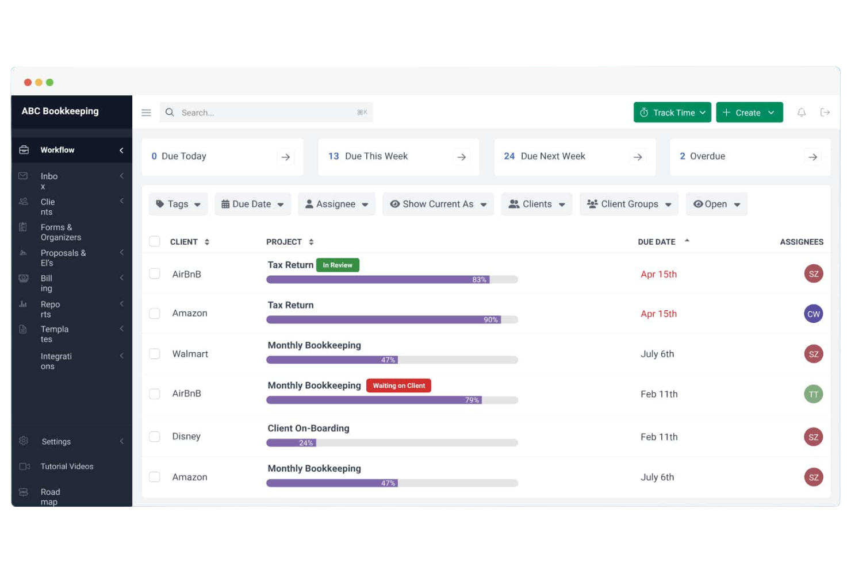Open Forms & Organizers section

[60, 232]
